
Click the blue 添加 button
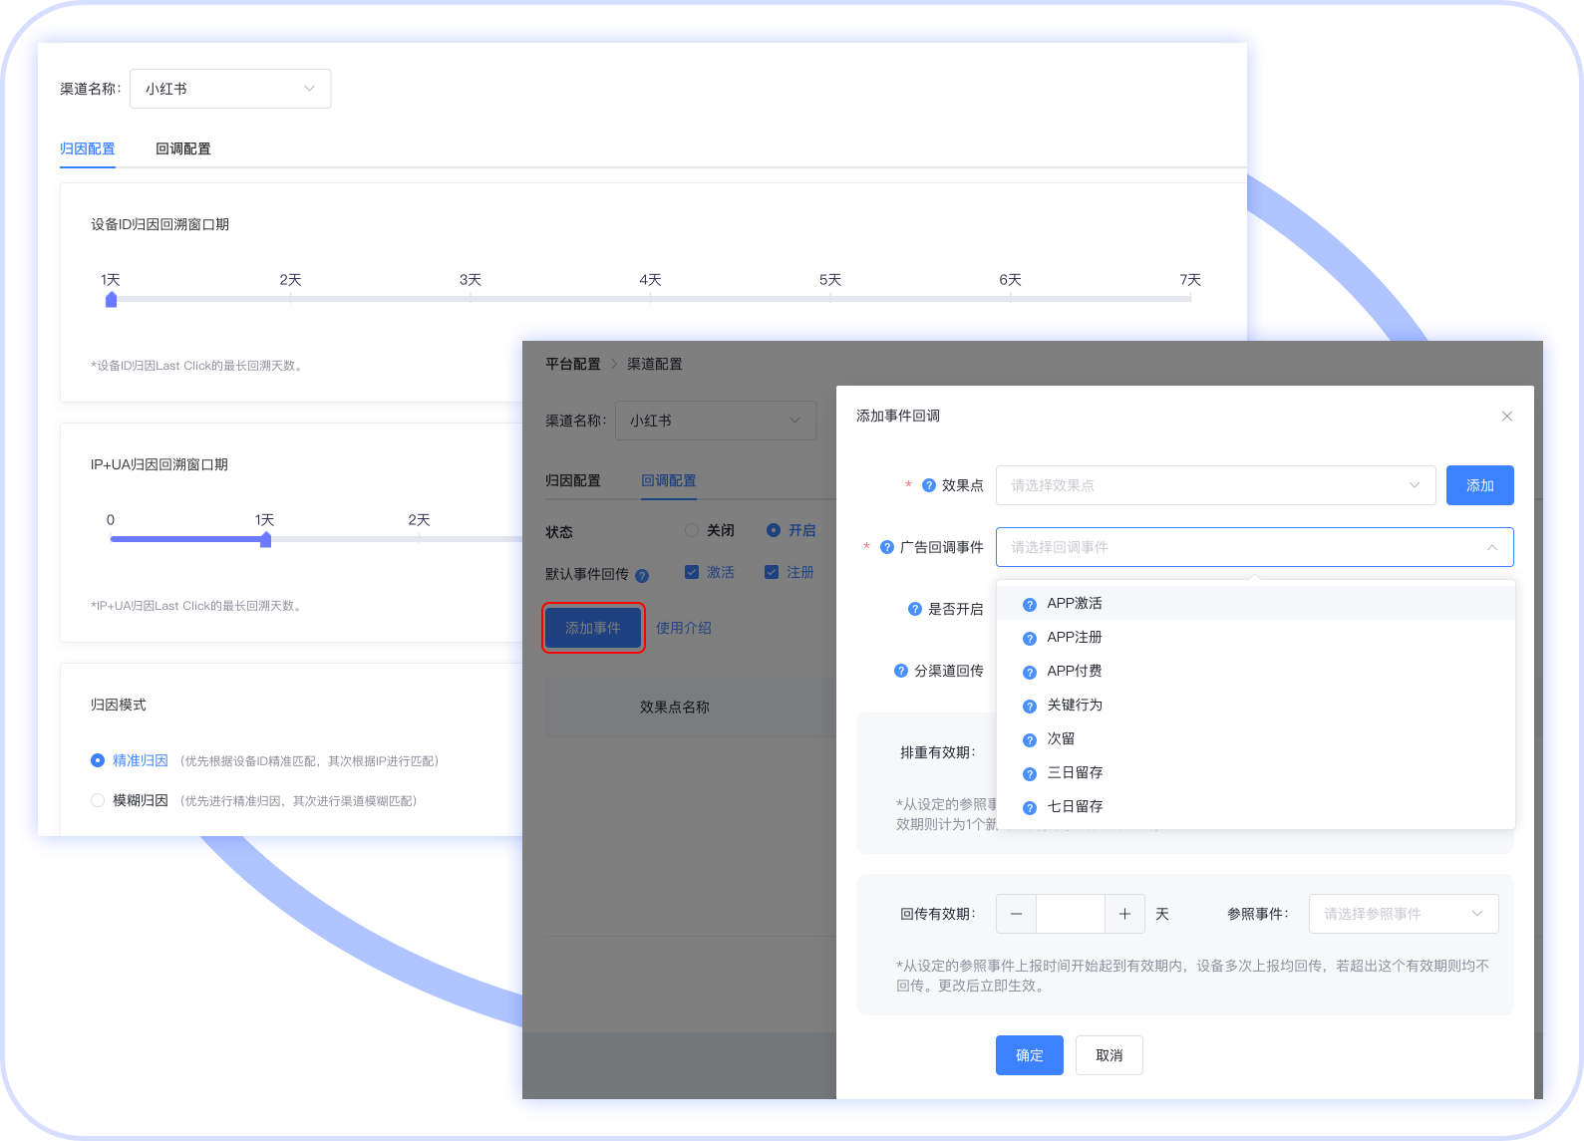1480,485
